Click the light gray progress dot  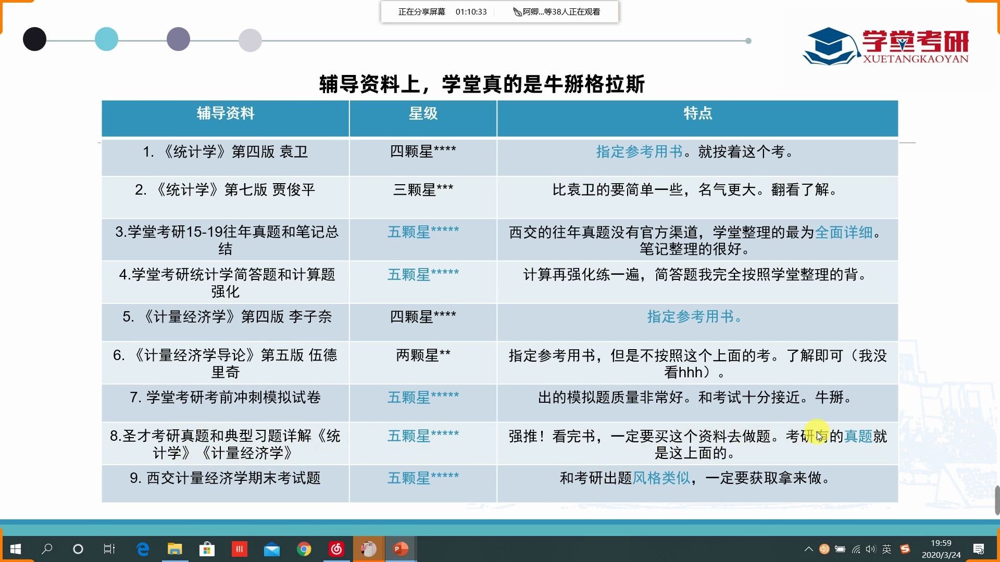tap(250, 40)
